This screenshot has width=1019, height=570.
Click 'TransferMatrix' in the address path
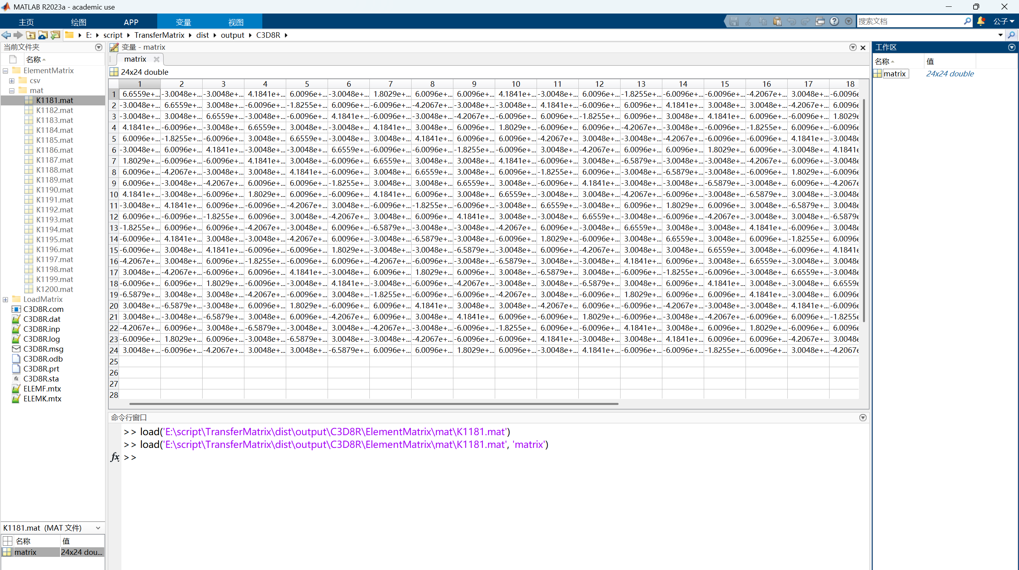click(159, 35)
